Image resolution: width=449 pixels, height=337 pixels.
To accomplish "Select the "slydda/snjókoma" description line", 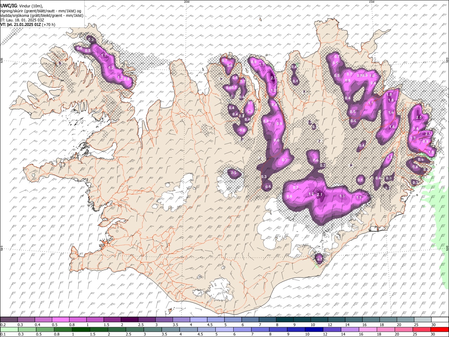I will tap(42, 15).
